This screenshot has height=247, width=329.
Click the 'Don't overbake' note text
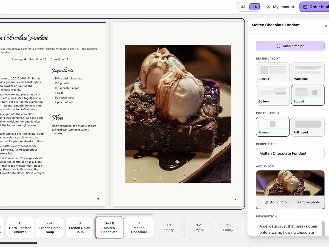tap(74, 130)
